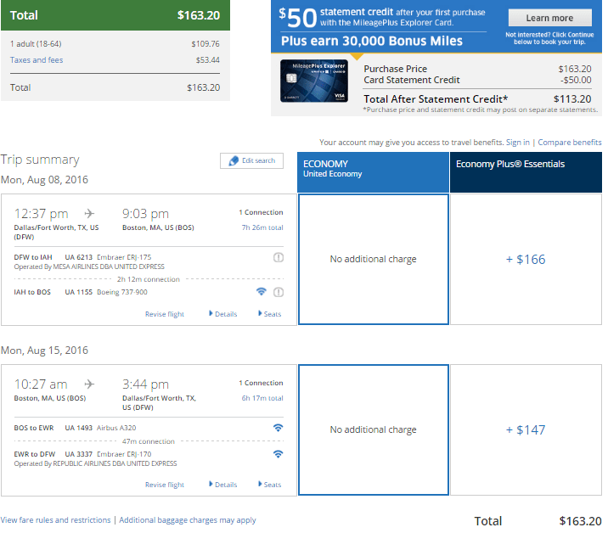The height and width of the screenshot is (533, 608).
Task: Click the info icon on DFW to IAH row
Action: [279, 257]
